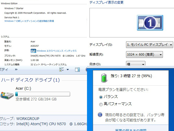Click the blue information icon in power popup
Screen dimensions: 174x131
[100, 115]
